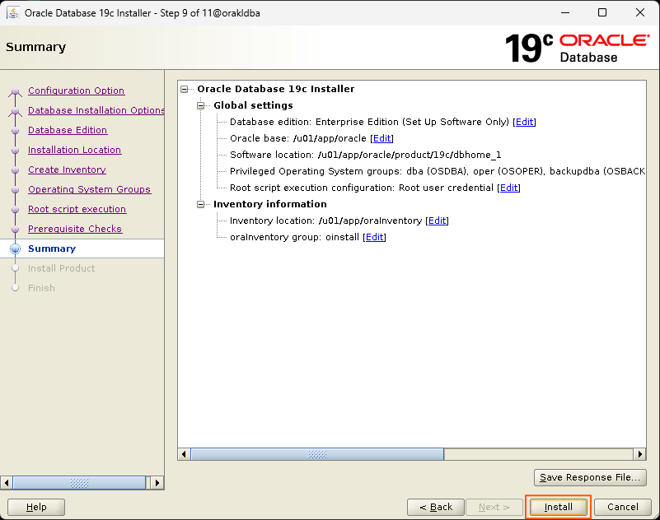Select the Software location row text
Viewport: 660px width, 520px height.
[365, 156]
